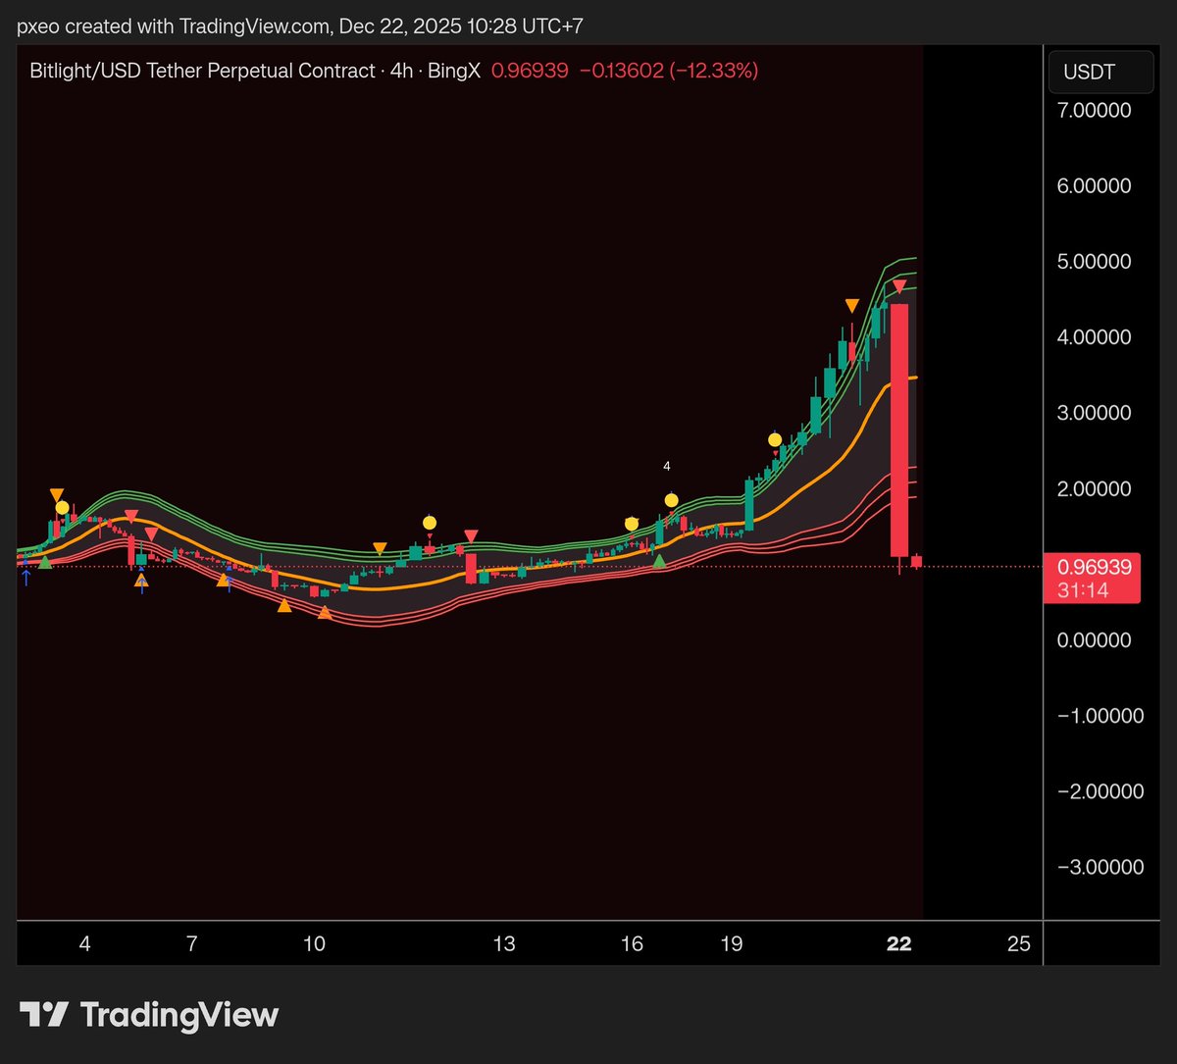Click the −0.13602 (−12.33%) change value

(668, 71)
